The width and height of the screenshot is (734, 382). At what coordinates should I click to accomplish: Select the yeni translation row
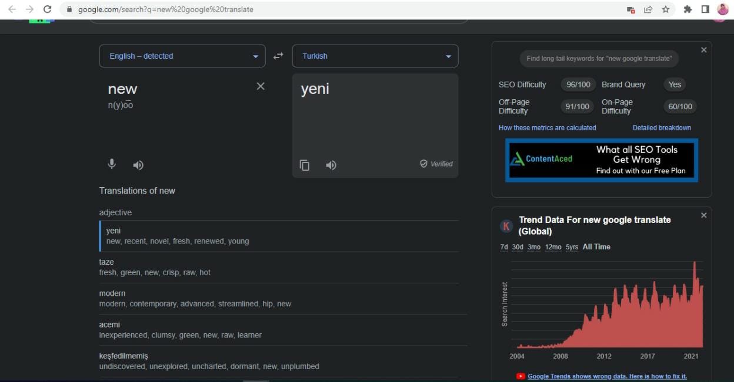tap(279, 236)
